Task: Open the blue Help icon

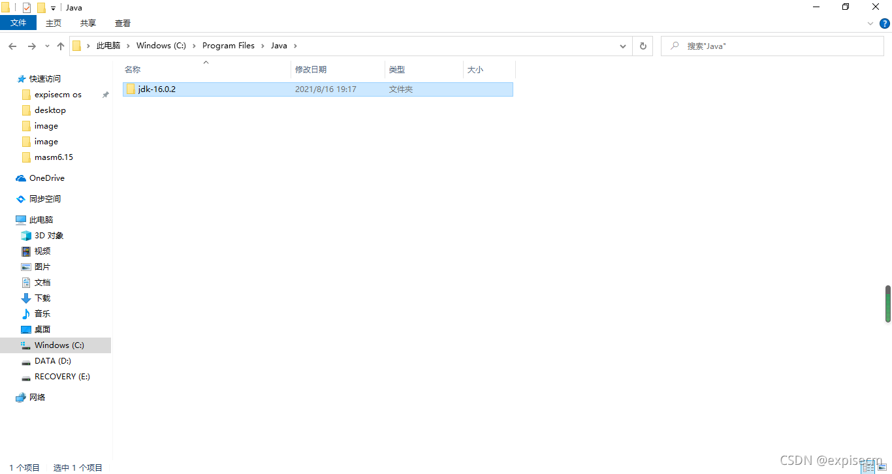Action: click(x=885, y=24)
